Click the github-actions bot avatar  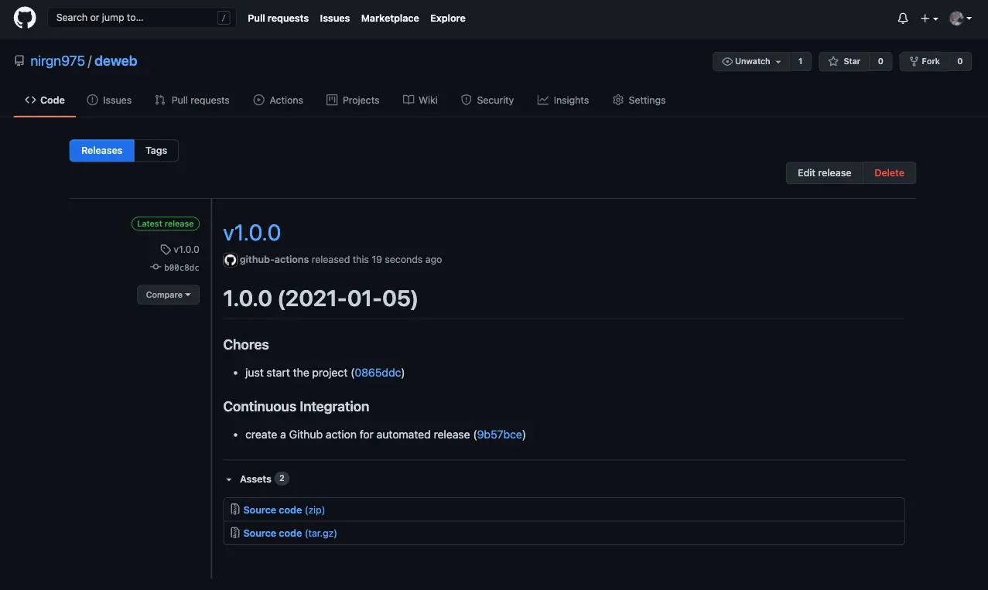point(230,259)
